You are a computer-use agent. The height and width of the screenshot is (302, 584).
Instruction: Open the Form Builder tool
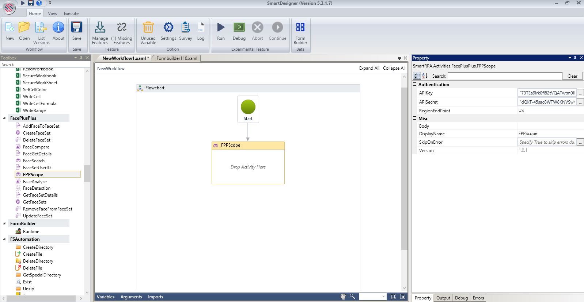(x=300, y=28)
